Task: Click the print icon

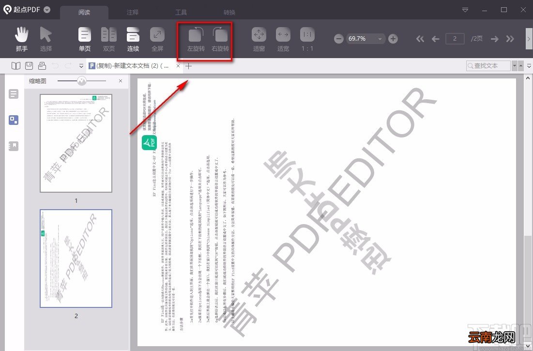Action: pos(42,65)
